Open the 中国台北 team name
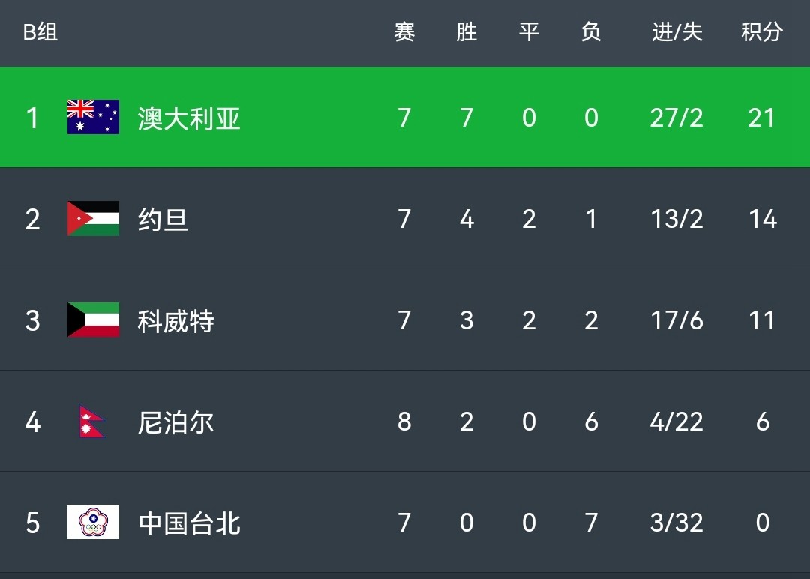The width and height of the screenshot is (810, 579). coord(189,523)
